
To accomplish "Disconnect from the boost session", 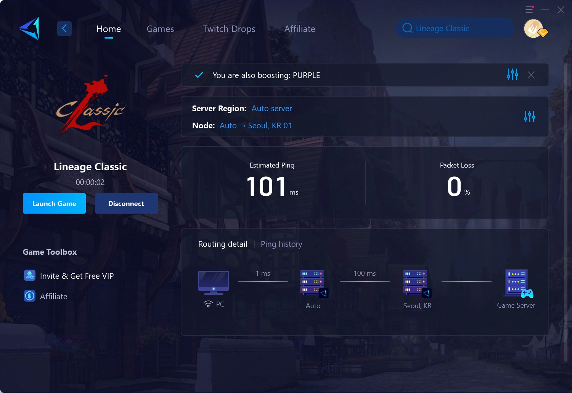I will (x=126, y=203).
